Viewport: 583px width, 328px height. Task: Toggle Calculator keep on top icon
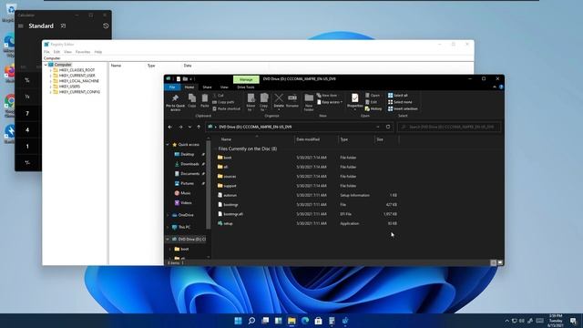pos(63,26)
